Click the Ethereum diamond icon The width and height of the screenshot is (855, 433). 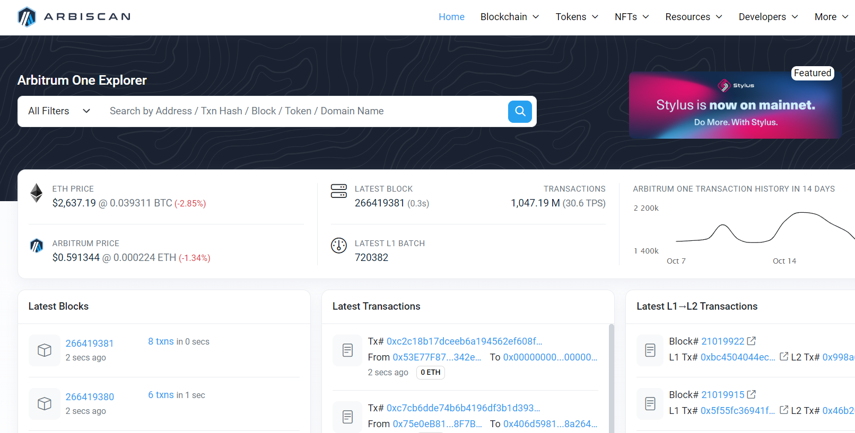(x=36, y=193)
